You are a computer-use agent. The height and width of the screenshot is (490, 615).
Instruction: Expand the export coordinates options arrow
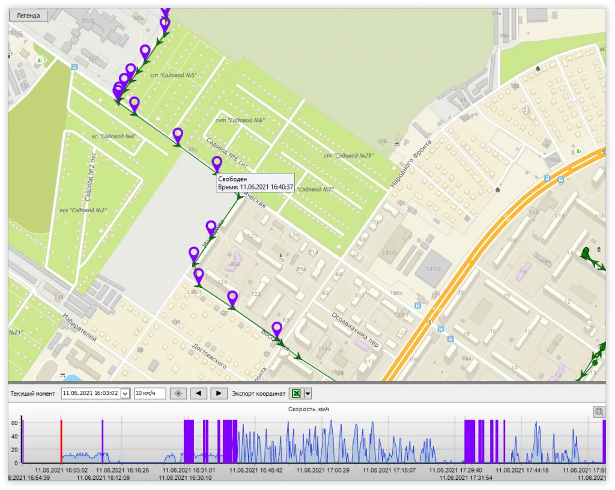pyautogui.click(x=308, y=393)
